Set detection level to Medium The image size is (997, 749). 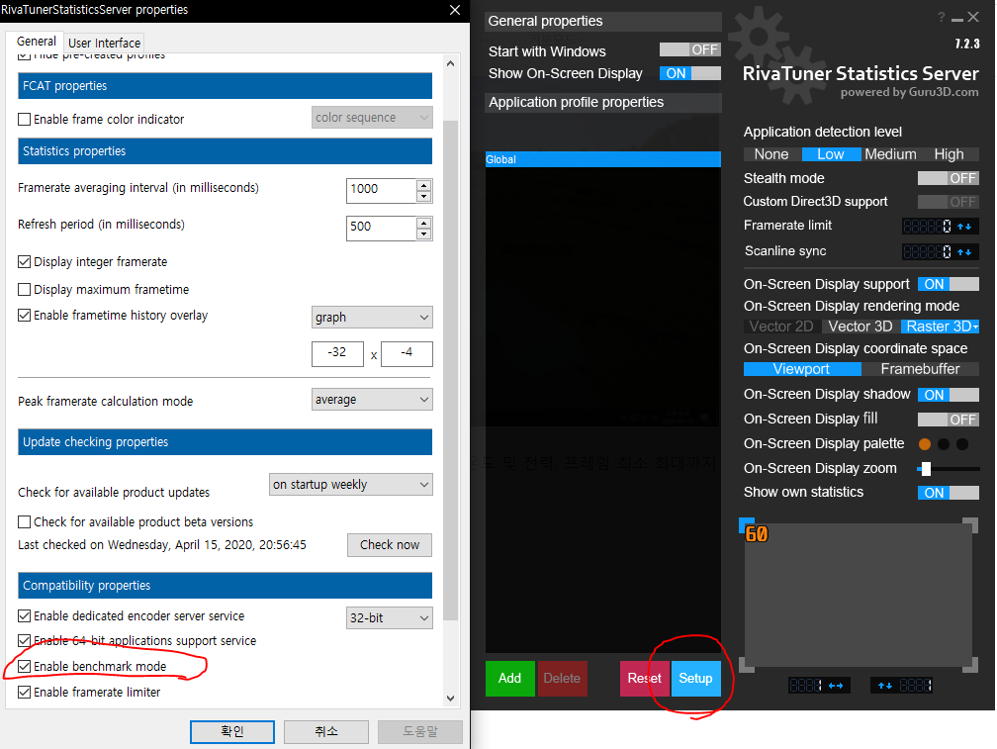click(890, 154)
